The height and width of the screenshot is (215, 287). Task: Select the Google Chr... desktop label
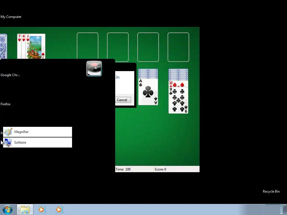10,75
